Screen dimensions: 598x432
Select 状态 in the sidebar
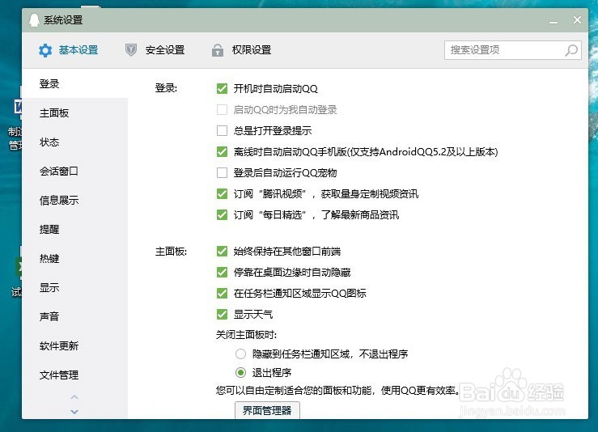click(x=74, y=142)
